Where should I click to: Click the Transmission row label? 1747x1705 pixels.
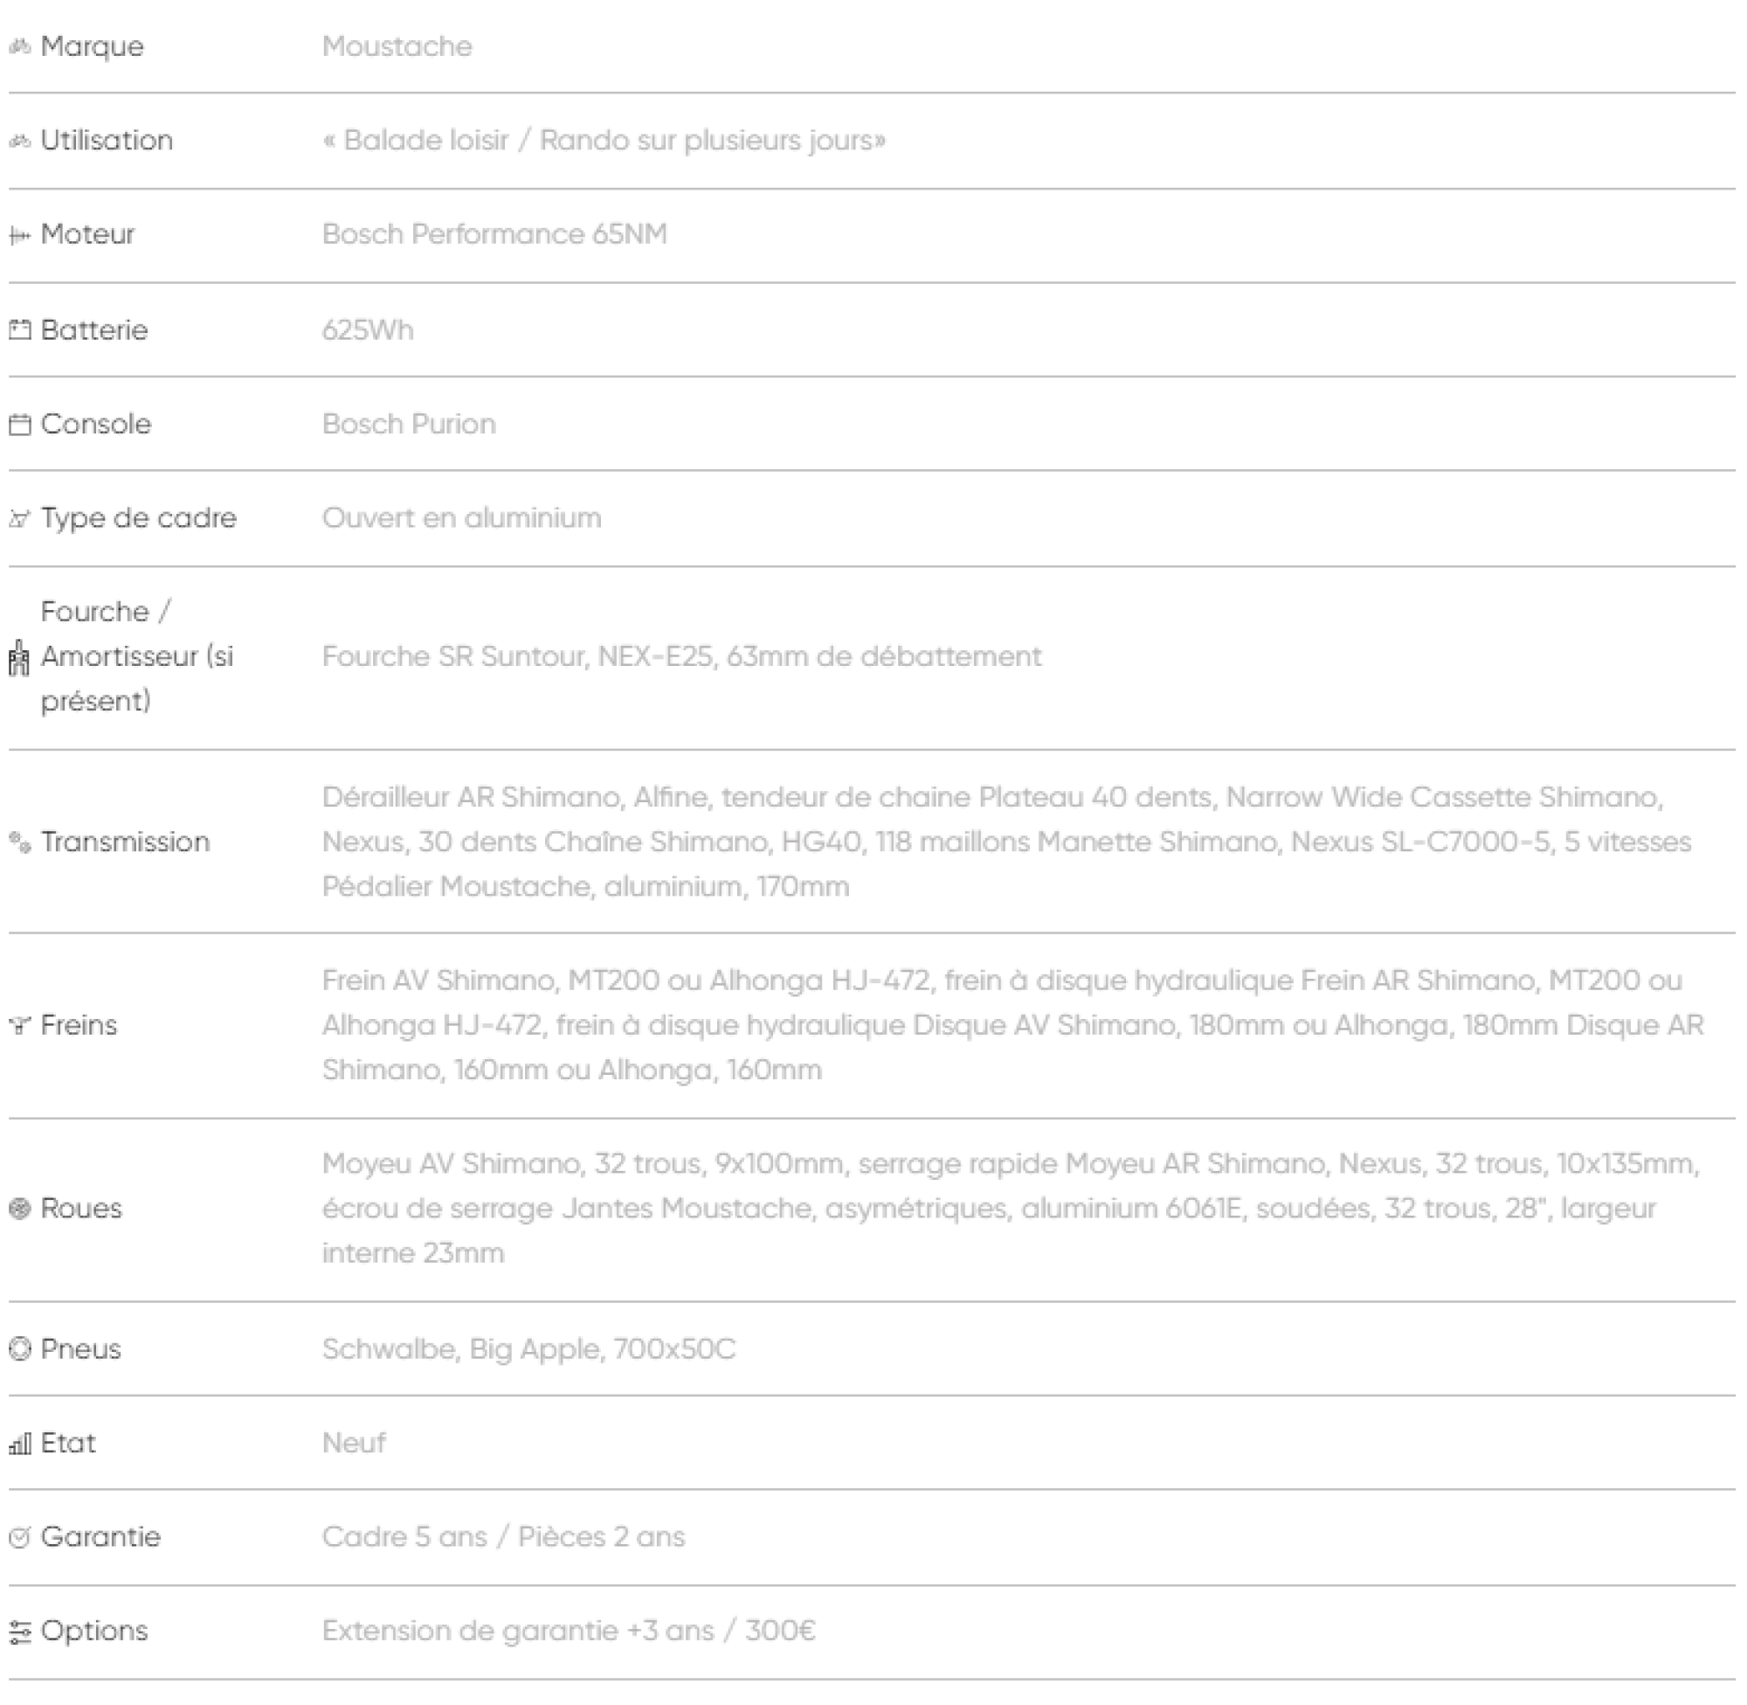pyautogui.click(x=125, y=842)
